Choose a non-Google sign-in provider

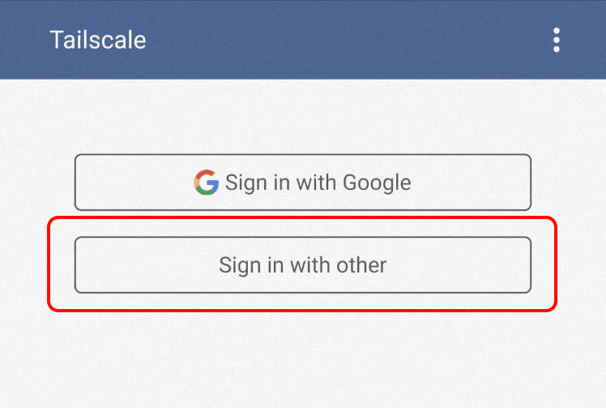point(303,264)
